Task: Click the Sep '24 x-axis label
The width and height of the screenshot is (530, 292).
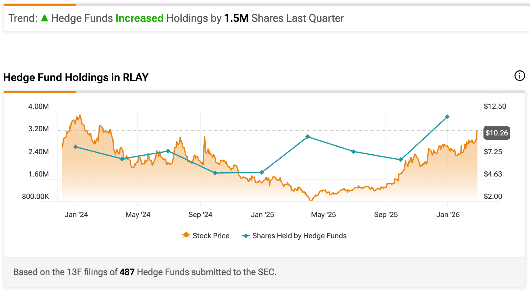Action: click(x=200, y=215)
